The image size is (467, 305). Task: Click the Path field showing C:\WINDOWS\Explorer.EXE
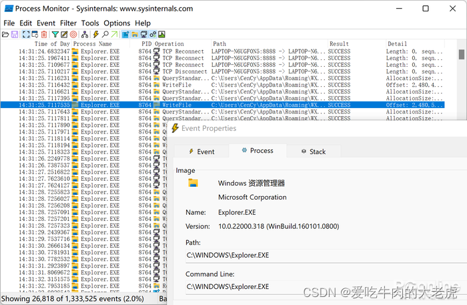326,255
